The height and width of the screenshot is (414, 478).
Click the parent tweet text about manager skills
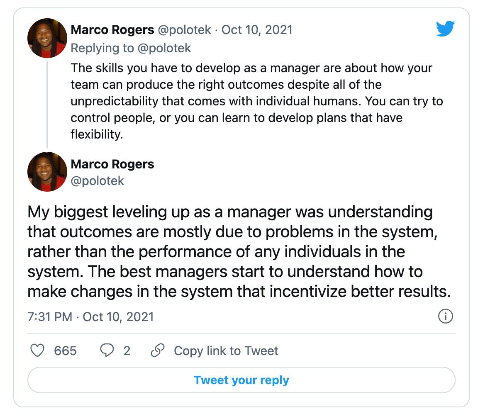(257, 101)
